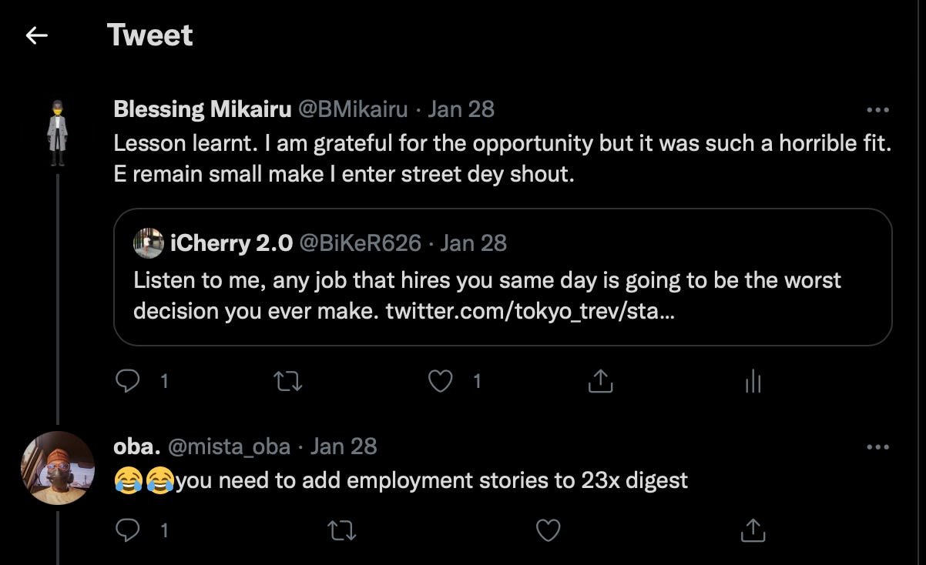Open more options on oba.'s tweet
926x565 pixels.
[877, 447]
